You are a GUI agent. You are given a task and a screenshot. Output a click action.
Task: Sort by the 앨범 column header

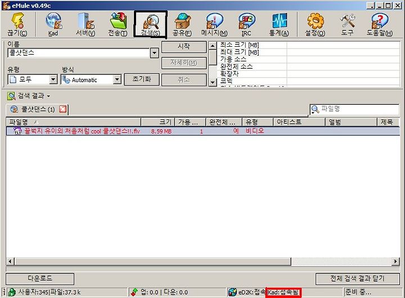pyautogui.click(x=351, y=122)
